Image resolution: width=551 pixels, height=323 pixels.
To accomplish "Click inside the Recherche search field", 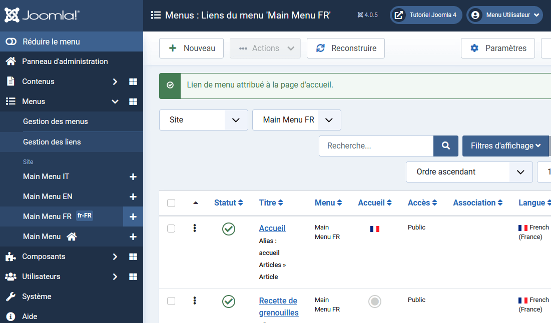I will coord(376,145).
